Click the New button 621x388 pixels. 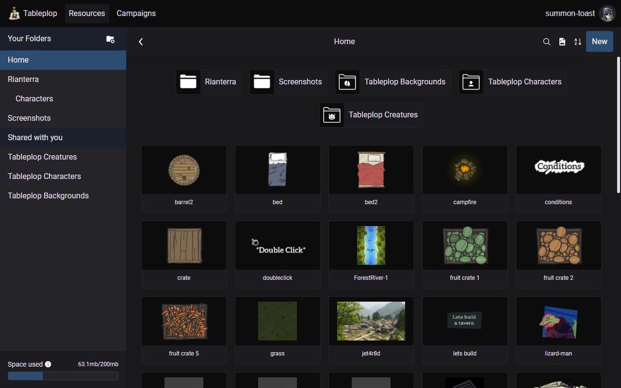tap(599, 41)
